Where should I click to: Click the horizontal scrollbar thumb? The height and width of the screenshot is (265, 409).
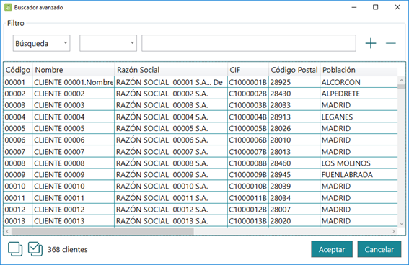pyautogui.click(x=102, y=231)
